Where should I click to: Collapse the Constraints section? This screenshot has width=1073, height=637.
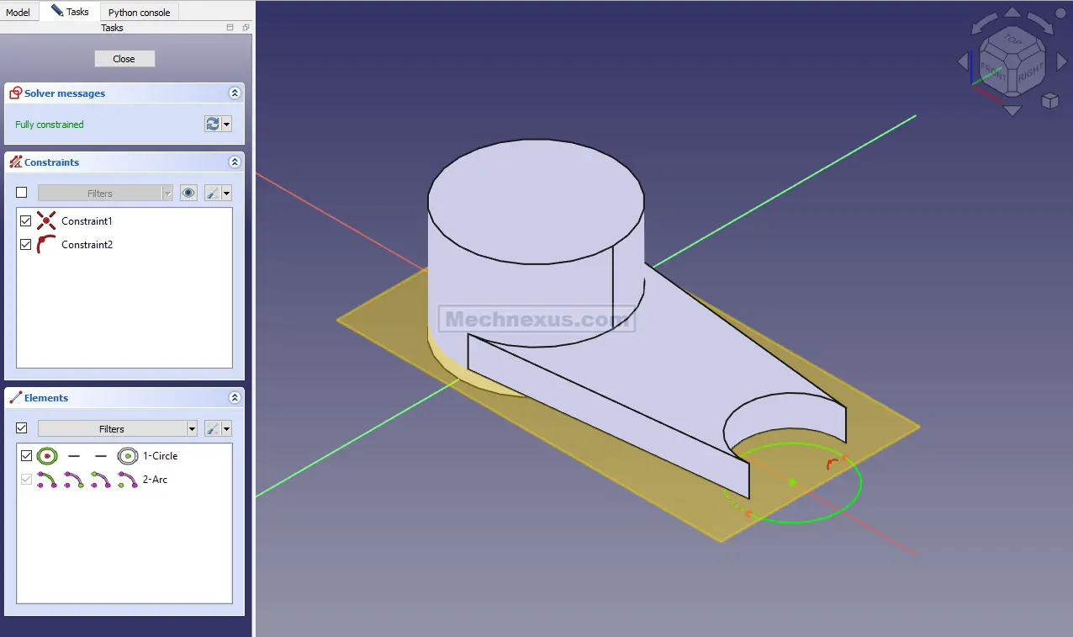(235, 162)
